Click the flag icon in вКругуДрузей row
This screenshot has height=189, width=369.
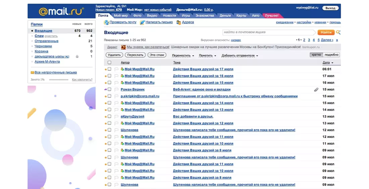[116, 117]
